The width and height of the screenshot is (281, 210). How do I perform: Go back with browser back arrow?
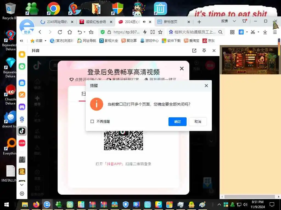click(40, 32)
